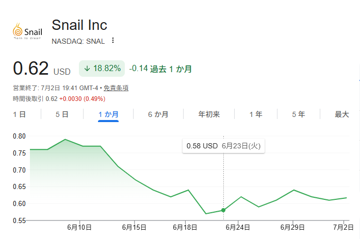Click the green marker dot on 6月23日
Viewport: 360px width, 239px height.
[223, 210]
